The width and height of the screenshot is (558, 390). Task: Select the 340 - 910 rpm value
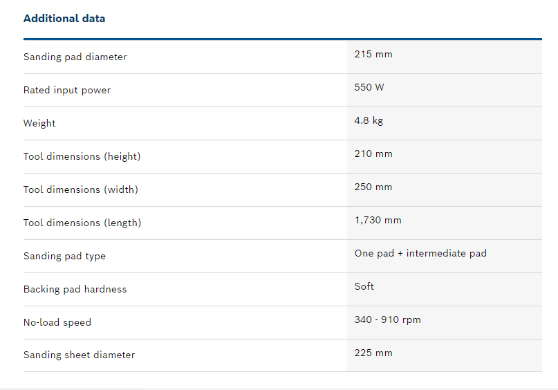point(387,319)
